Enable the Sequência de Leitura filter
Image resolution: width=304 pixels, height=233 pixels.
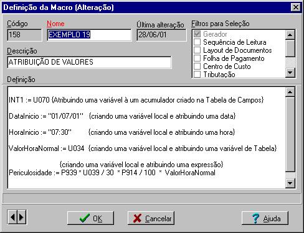[x=197, y=42]
